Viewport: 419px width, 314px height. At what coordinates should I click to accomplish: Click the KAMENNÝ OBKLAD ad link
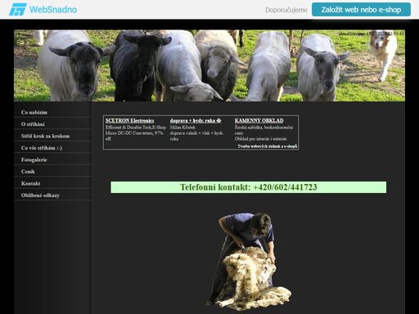[259, 120]
